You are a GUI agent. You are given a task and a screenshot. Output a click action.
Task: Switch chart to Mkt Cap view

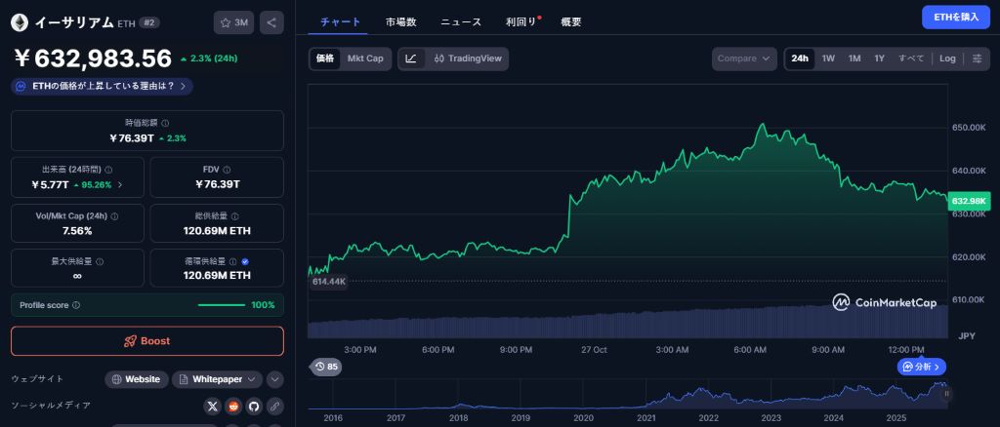click(365, 58)
